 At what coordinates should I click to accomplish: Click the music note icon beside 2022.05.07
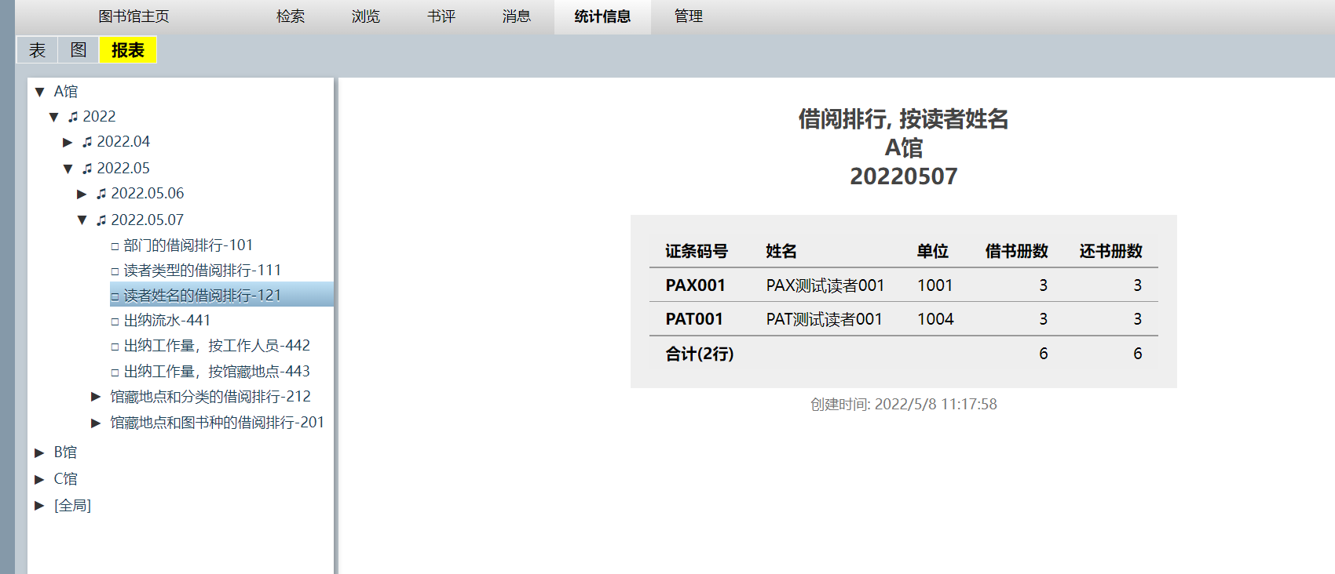[101, 220]
